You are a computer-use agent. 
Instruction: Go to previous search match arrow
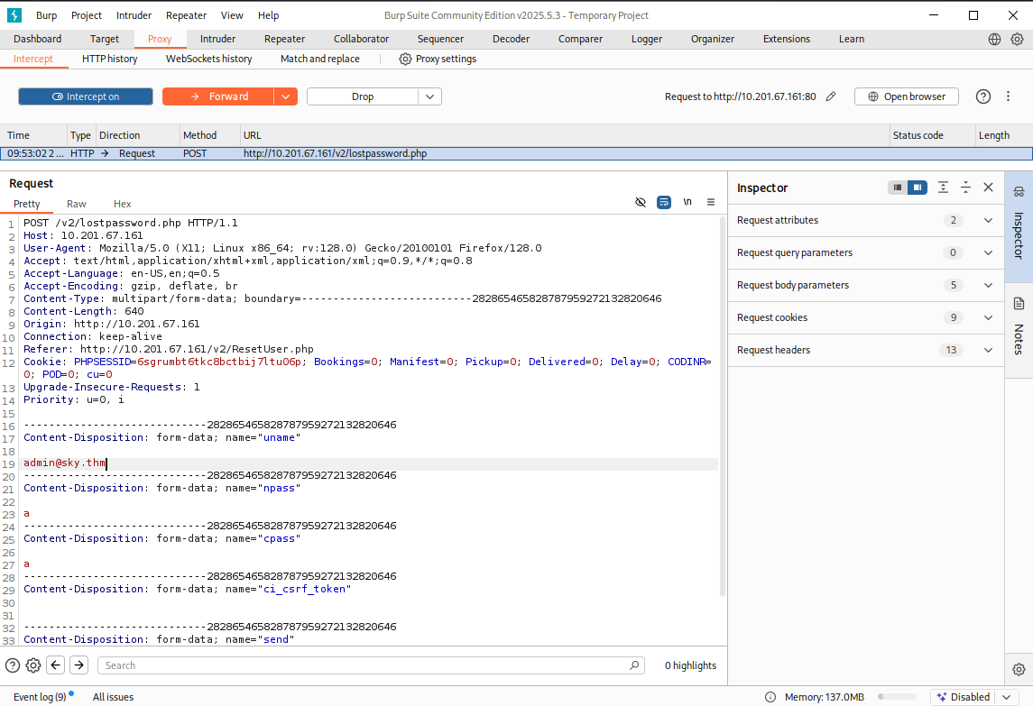[56, 665]
